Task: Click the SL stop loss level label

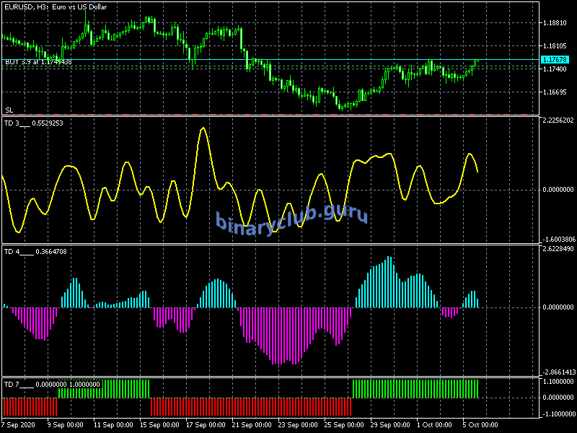Action: [x=9, y=110]
